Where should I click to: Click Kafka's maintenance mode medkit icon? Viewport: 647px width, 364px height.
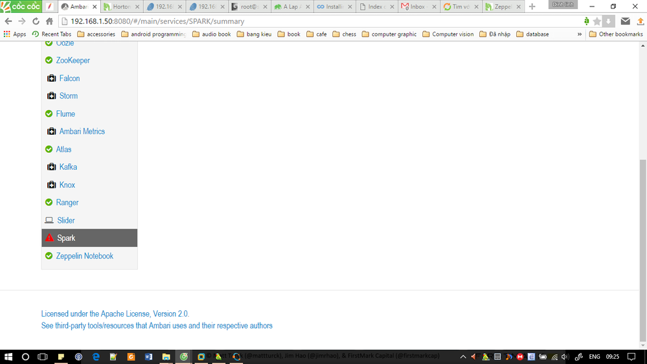coord(52,166)
